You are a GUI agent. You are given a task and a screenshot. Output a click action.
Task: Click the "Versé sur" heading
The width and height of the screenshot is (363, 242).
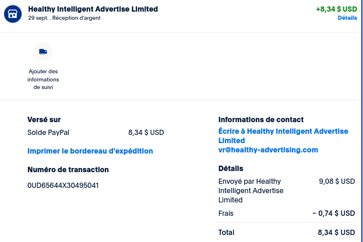pyautogui.click(x=44, y=120)
